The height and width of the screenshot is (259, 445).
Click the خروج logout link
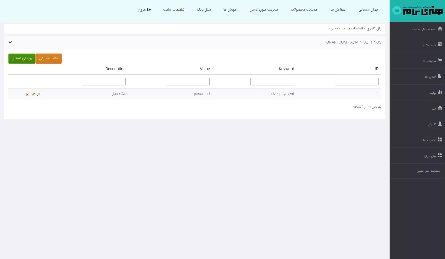[x=145, y=10]
